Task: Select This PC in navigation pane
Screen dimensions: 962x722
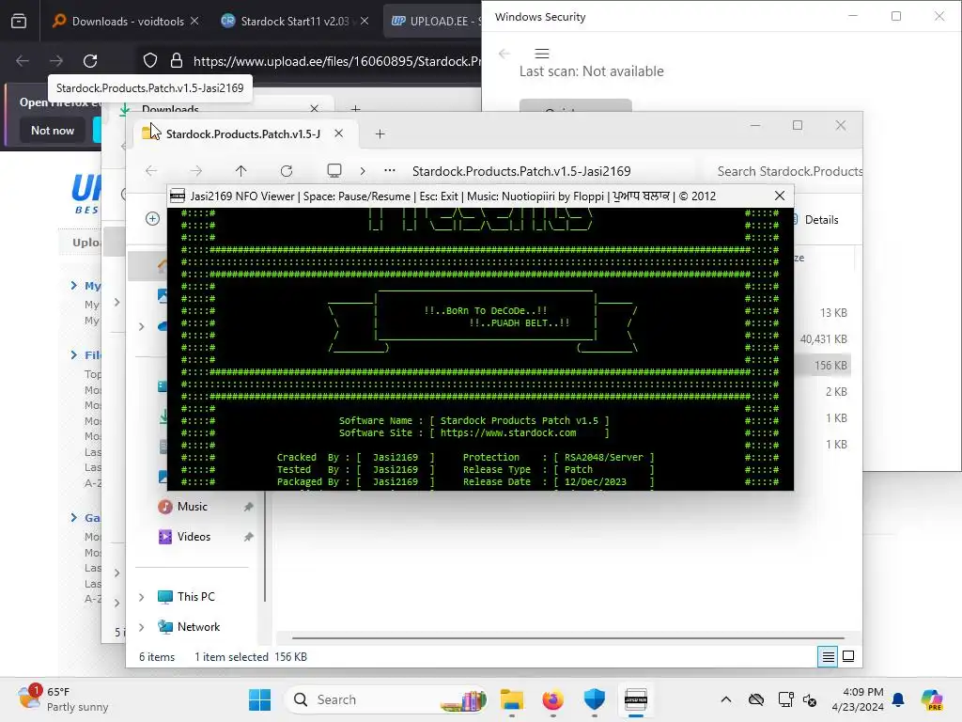Action: tap(195, 597)
